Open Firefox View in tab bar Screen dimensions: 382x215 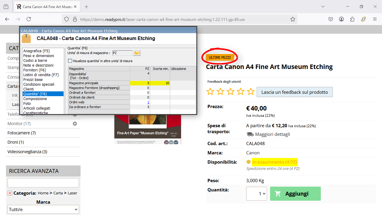6,7
